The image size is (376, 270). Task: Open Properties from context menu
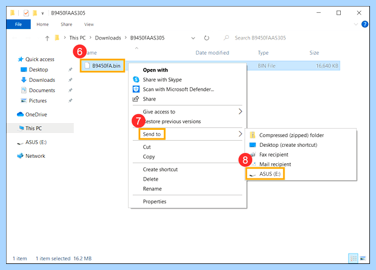point(155,201)
